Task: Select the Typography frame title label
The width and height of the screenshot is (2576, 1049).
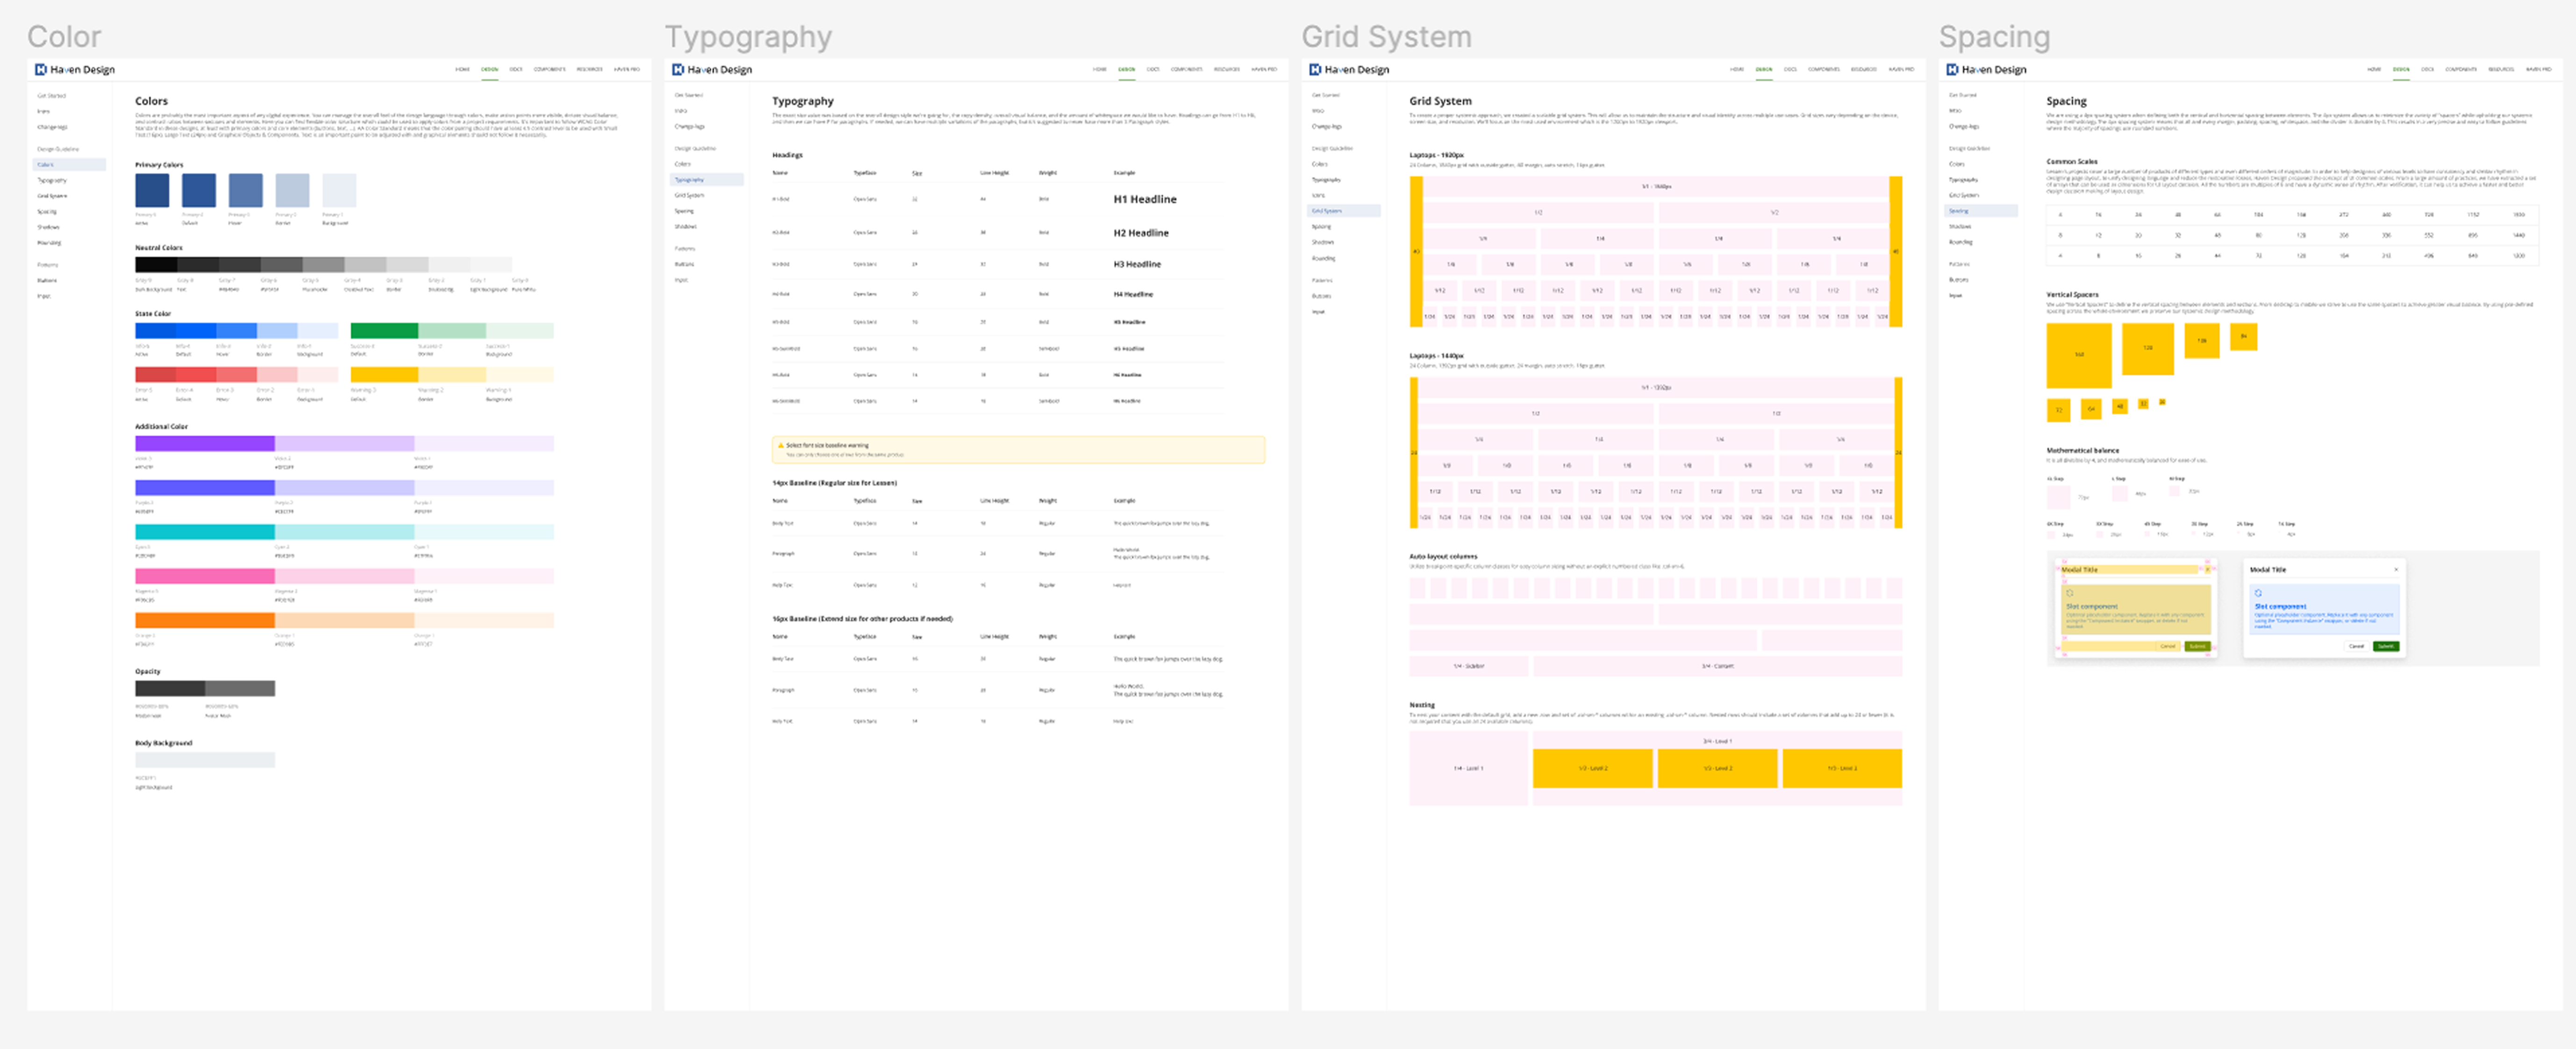Action: [x=748, y=37]
